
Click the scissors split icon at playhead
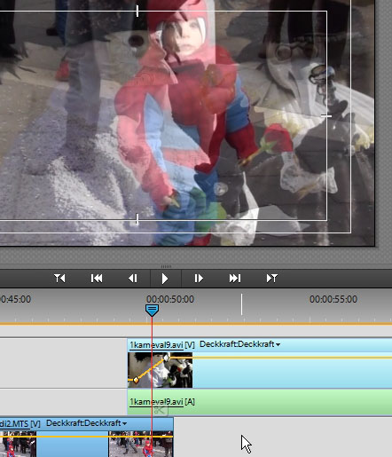[x=159, y=410]
